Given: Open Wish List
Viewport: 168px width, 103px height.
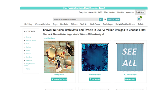Looking at the screenshot, I should click(x=120, y=12).
